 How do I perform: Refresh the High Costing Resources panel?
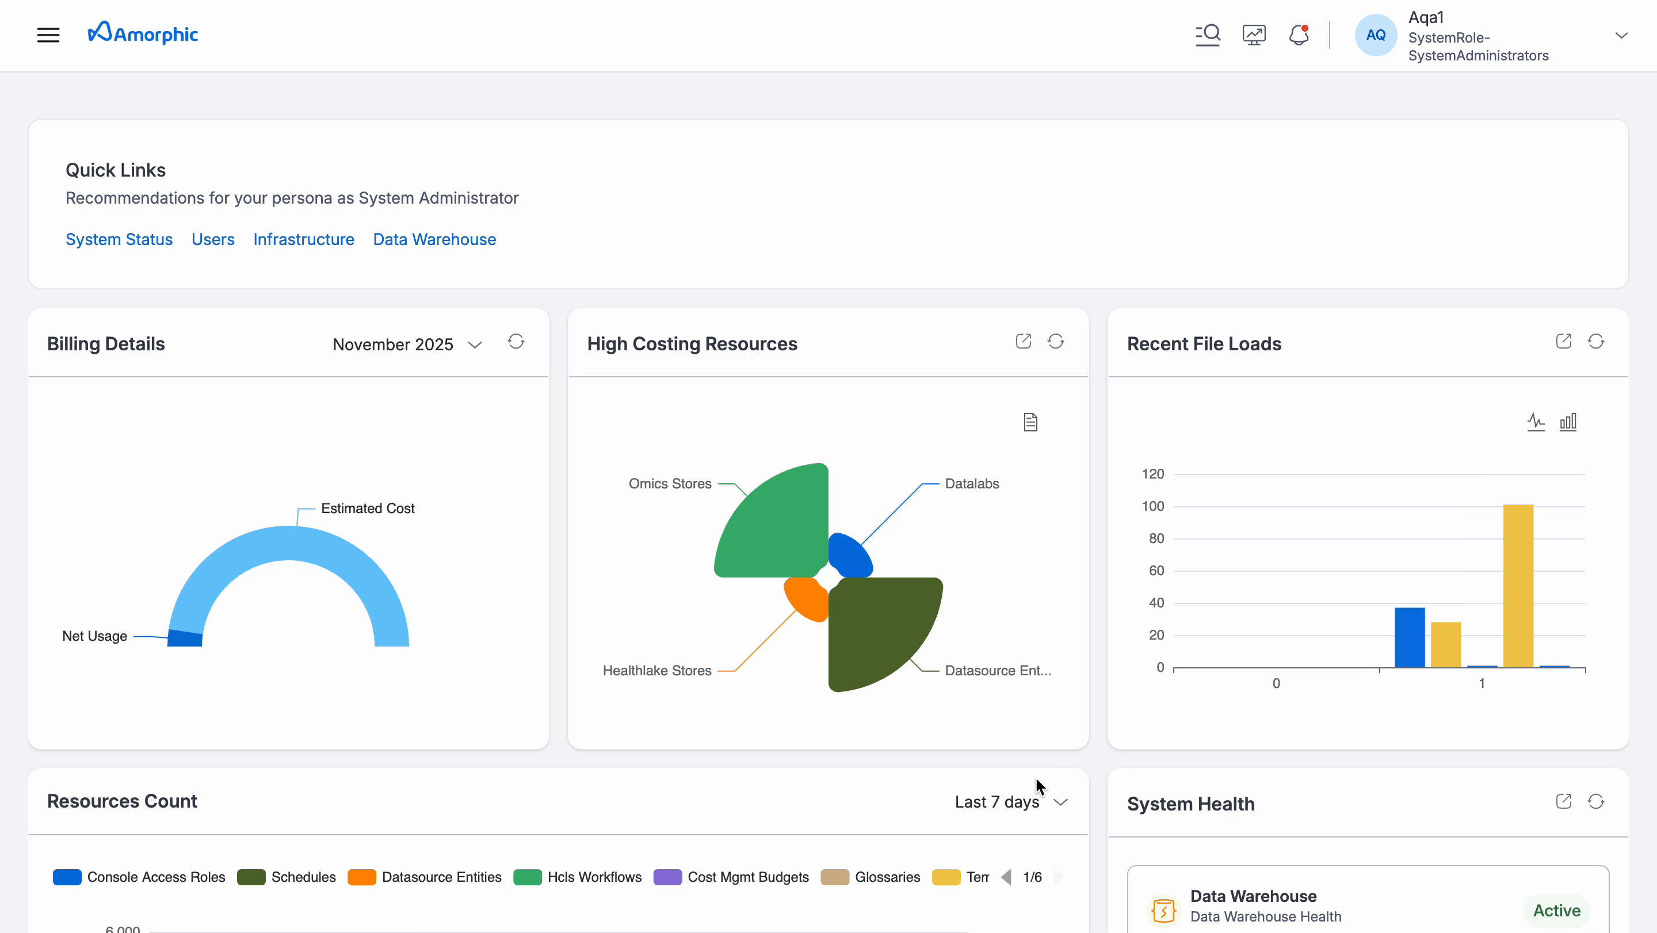1056,342
